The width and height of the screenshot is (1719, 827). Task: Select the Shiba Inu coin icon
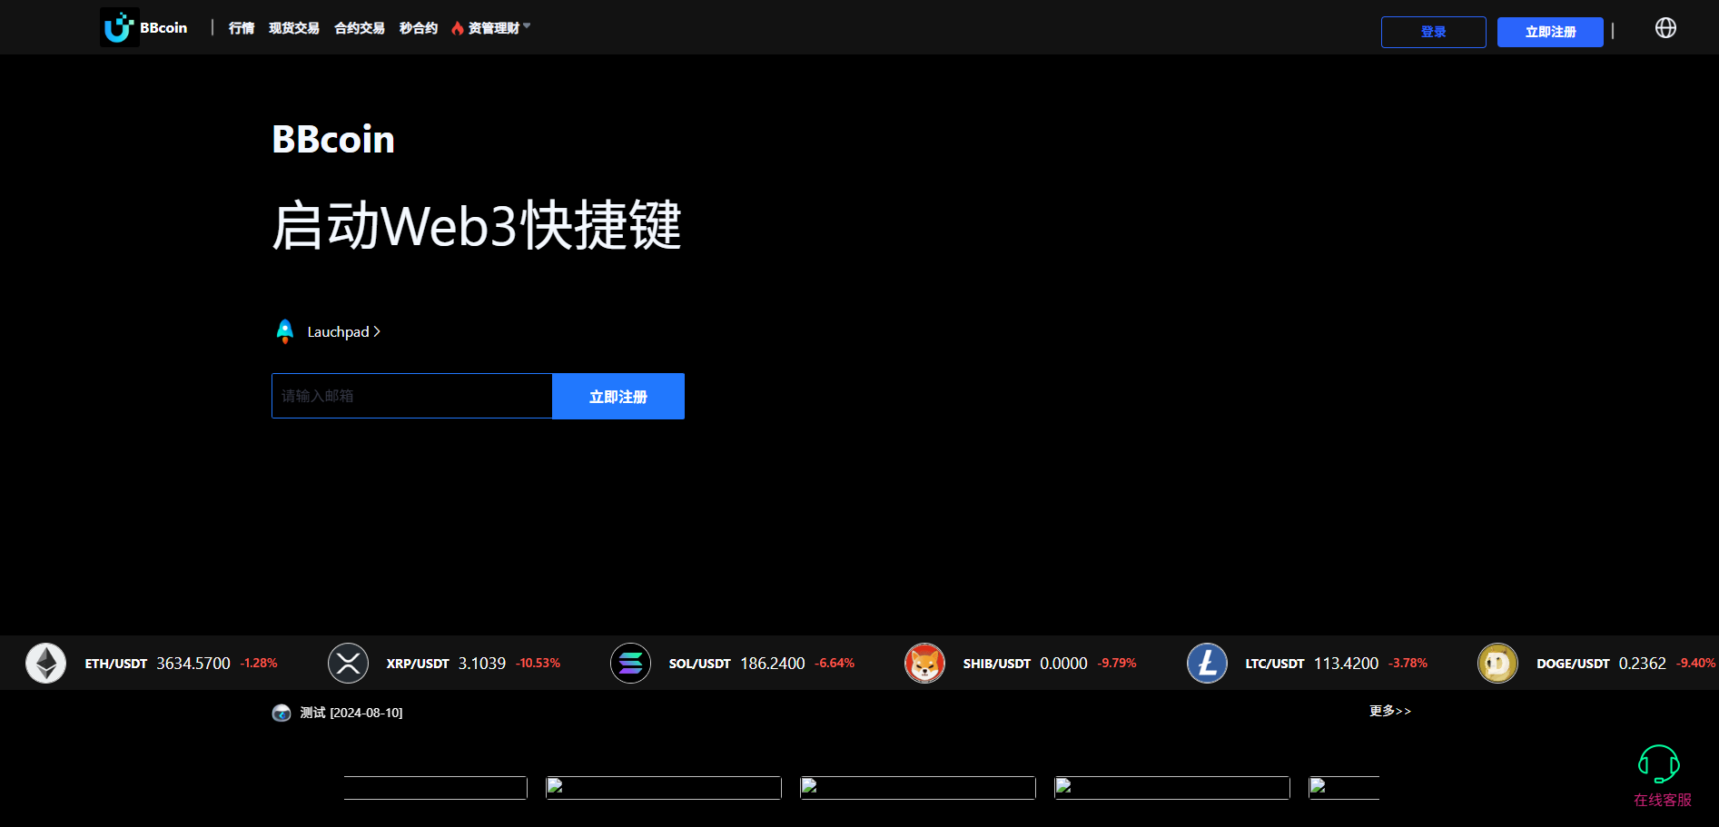[924, 663]
